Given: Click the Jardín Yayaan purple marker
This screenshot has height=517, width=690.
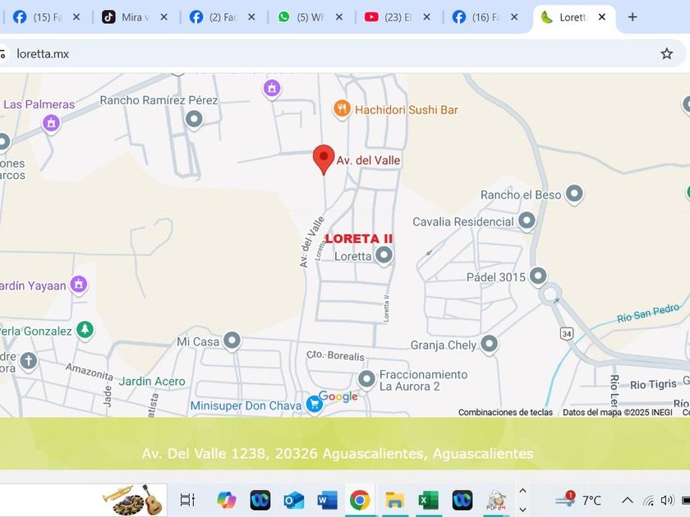Looking at the screenshot, I should [x=79, y=285].
